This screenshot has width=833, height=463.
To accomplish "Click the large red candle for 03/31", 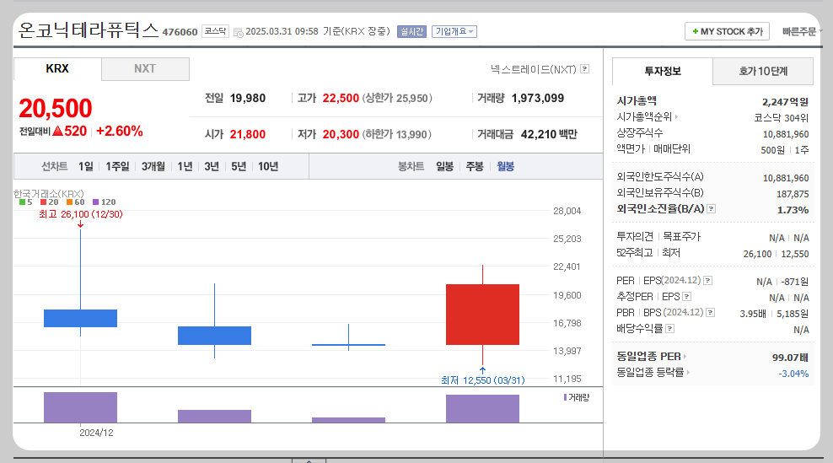I will click(x=482, y=315).
